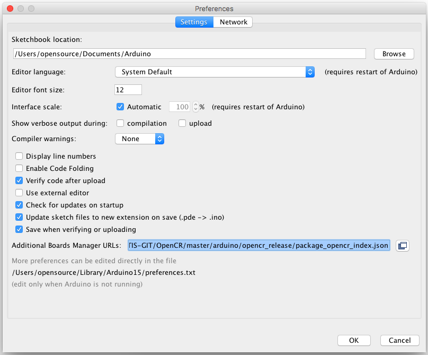Turn on Enable Code Folding

tap(19, 168)
